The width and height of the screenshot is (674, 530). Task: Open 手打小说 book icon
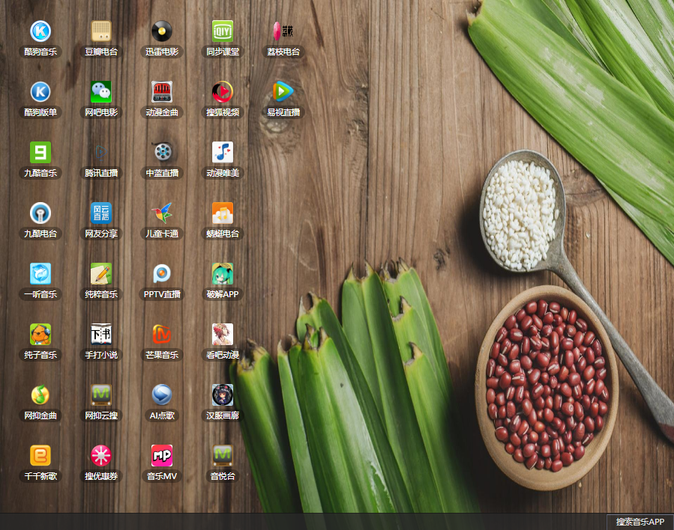coord(101,335)
